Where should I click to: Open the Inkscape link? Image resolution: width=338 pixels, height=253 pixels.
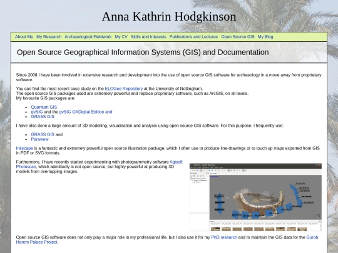[24, 148]
